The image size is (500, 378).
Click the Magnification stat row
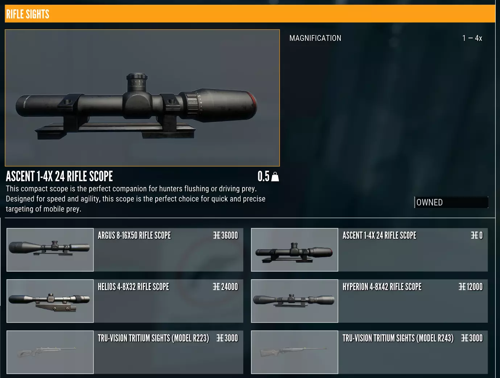click(385, 38)
